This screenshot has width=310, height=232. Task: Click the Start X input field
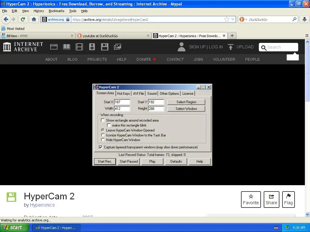[x=122, y=102]
